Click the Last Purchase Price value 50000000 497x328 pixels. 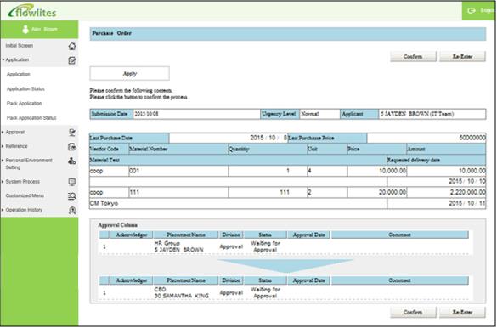(426, 138)
